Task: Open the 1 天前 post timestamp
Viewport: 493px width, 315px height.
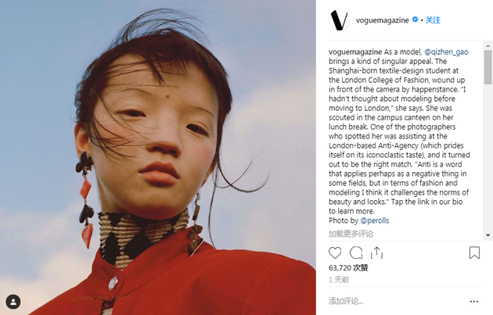Action: point(339,280)
